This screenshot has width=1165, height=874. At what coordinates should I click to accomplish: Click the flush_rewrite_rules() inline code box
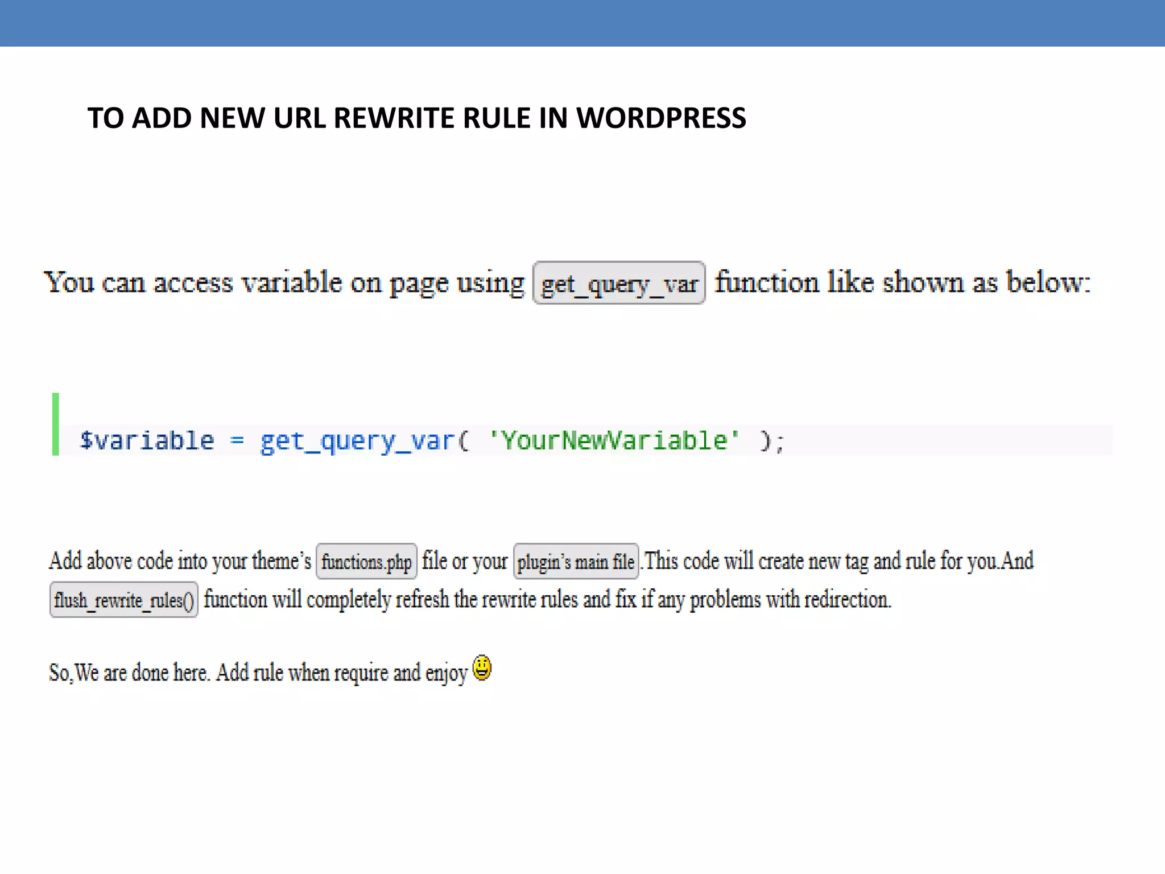click(124, 600)
